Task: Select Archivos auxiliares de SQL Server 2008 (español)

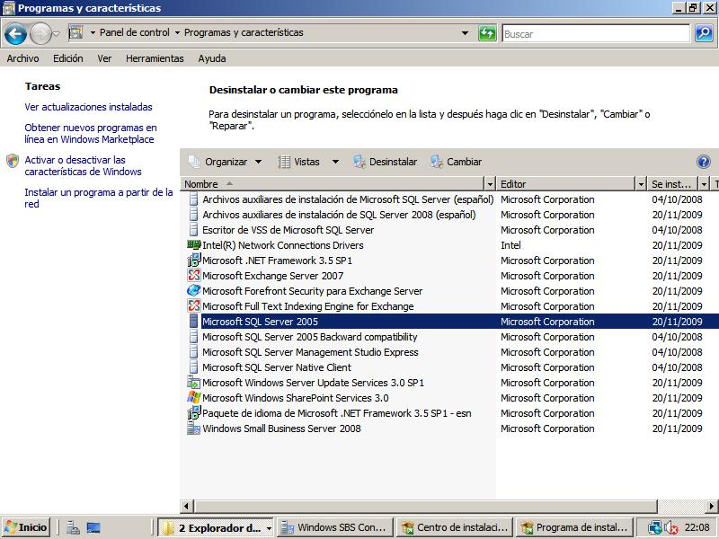Action: pos(340,215)
